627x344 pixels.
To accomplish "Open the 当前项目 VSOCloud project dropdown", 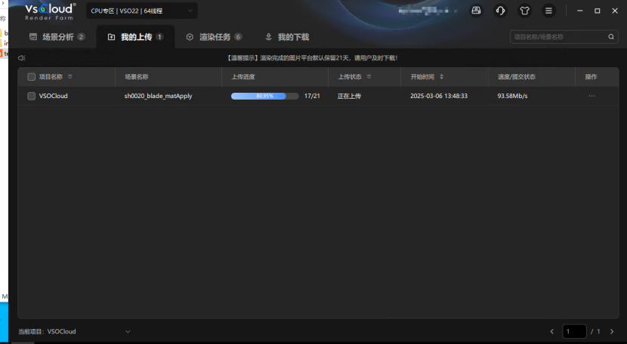I will click(x=128, y=331).
